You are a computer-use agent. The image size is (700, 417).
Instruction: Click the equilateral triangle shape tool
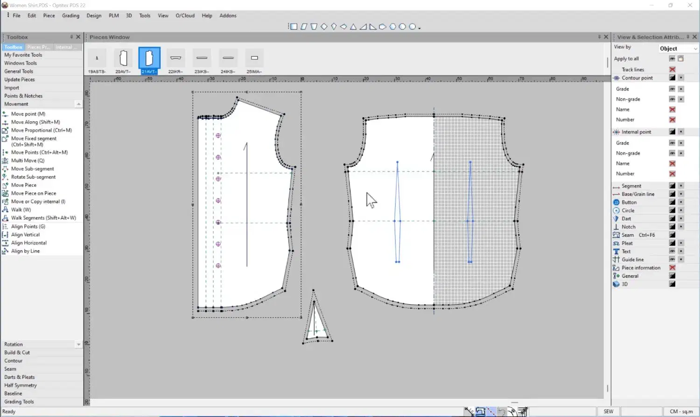tap(353, 27)
